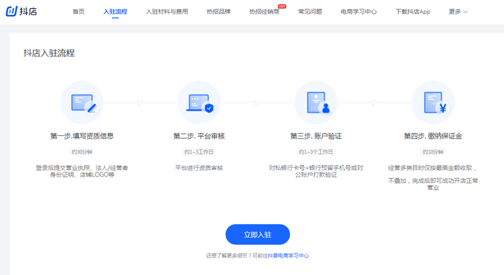This screenshot has width=504, height=275.
Task: Open the 热招经销商 nav item
Action: pos(264,12)
